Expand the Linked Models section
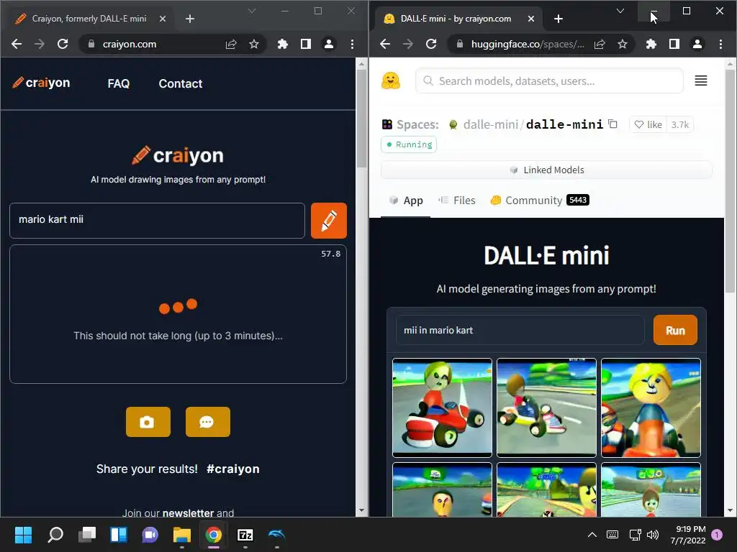737x552 pixels. [546, 170]
